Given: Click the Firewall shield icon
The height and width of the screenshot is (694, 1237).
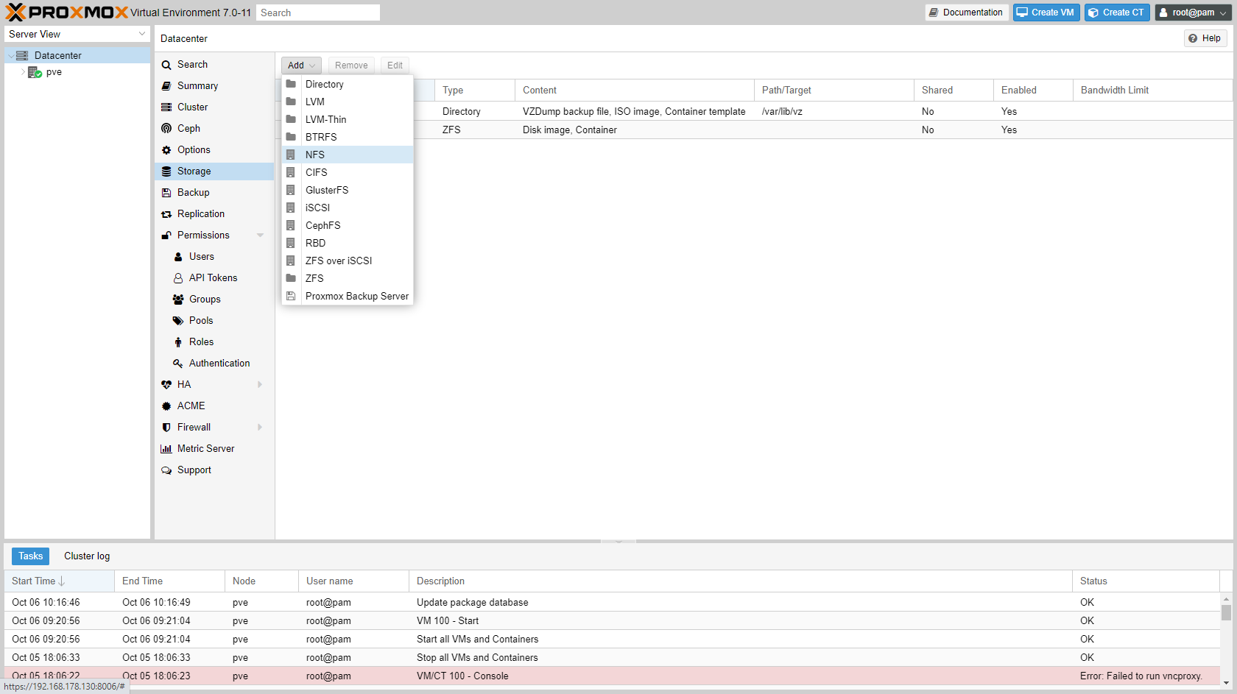Looking at the screenshot, I should coord(166,428).
